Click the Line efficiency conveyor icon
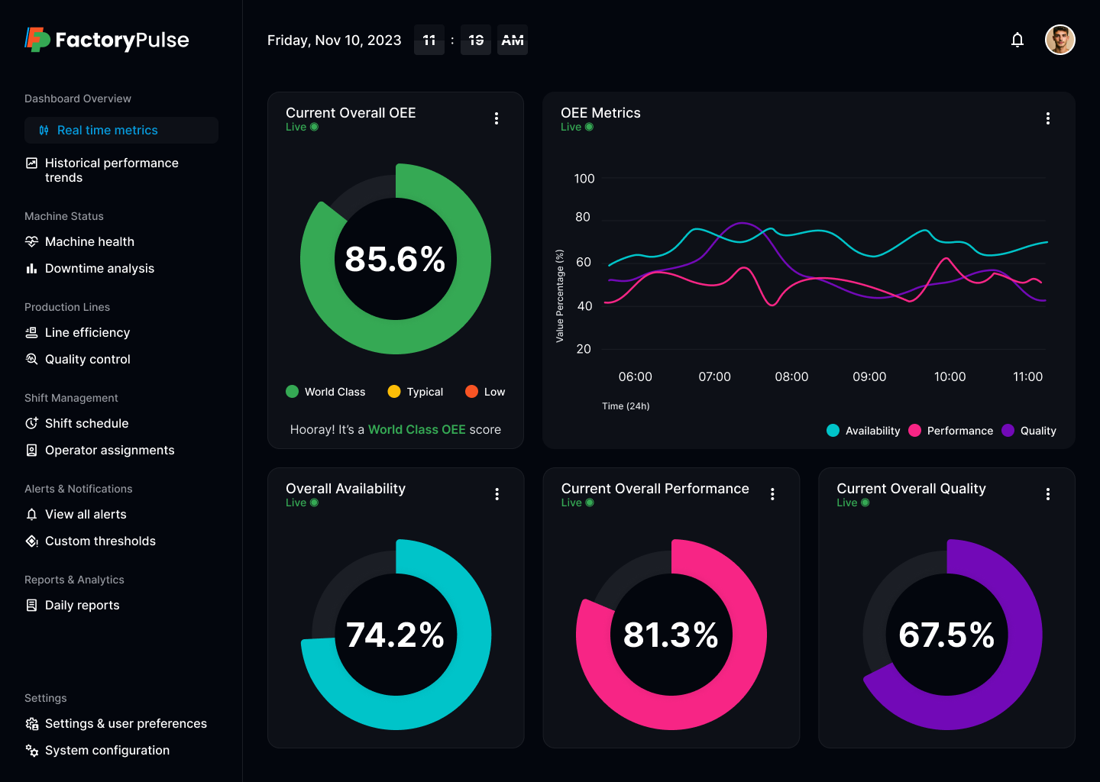 31,332
